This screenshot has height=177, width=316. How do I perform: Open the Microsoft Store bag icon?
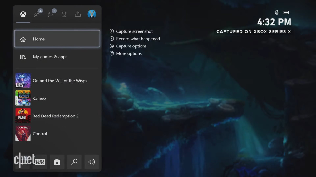(x=57, y=162)
